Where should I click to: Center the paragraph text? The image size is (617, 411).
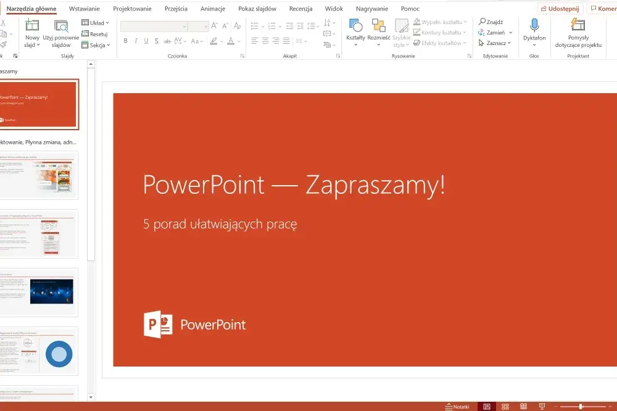click(x=265, y=41)
